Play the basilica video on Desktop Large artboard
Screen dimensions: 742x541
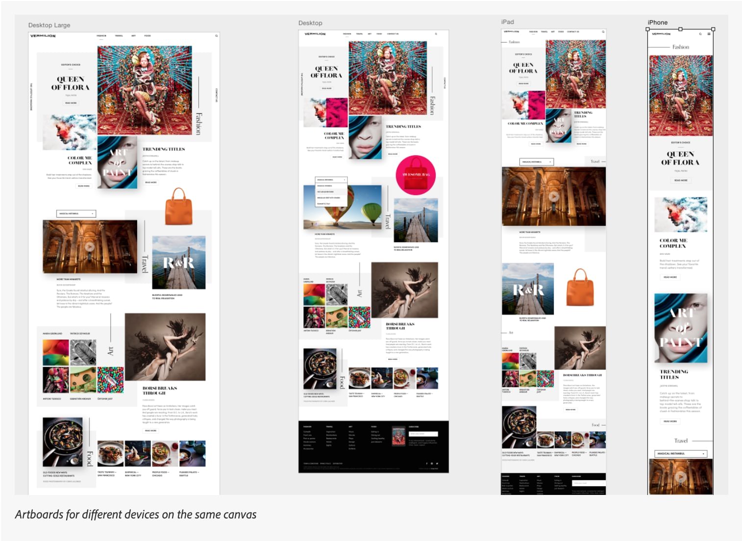pyautogui.click(x=89, y=247)
